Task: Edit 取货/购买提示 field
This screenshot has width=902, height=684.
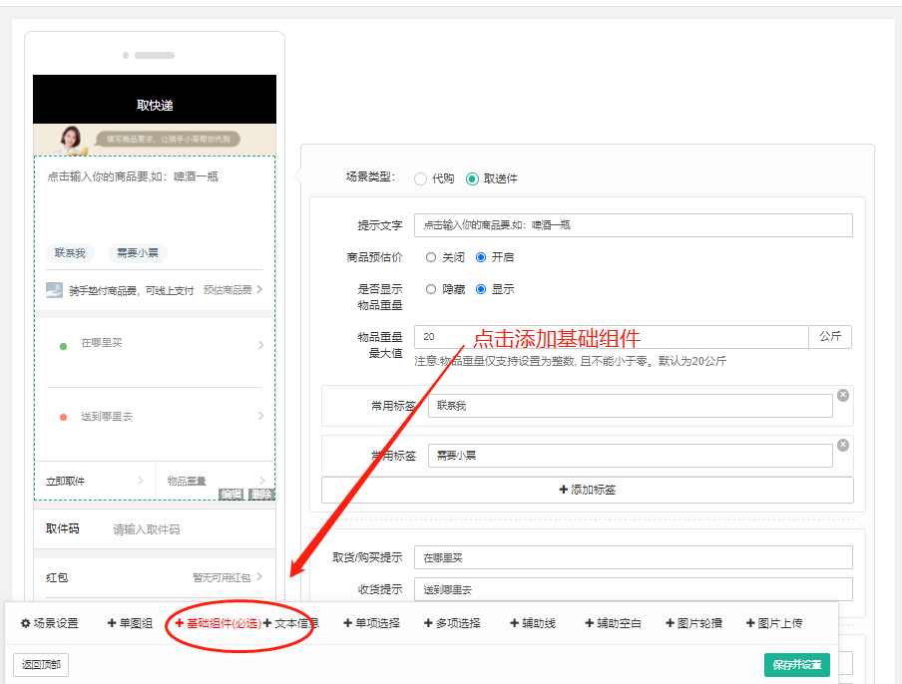Action: [634, 557]
